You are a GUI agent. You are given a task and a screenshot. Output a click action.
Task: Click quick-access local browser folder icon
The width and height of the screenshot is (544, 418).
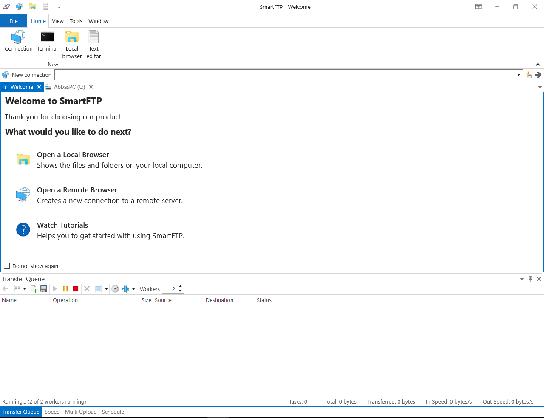tap(32, 7)
